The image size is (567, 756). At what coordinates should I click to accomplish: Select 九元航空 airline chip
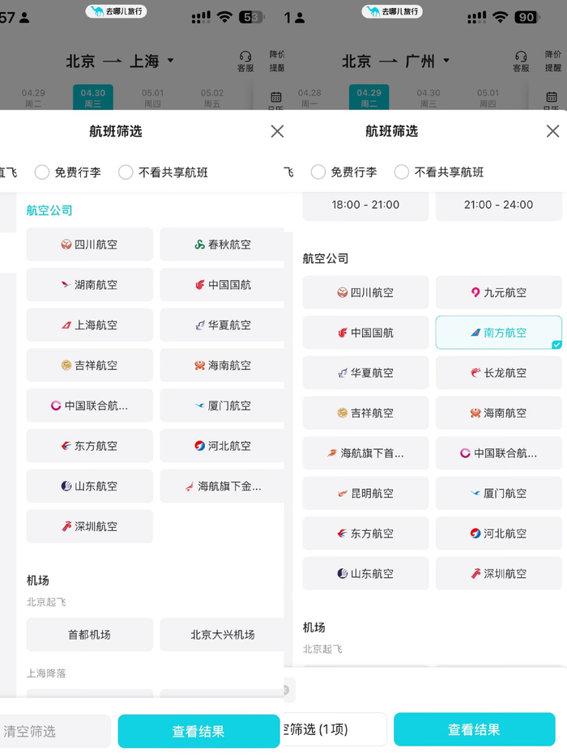498,292
